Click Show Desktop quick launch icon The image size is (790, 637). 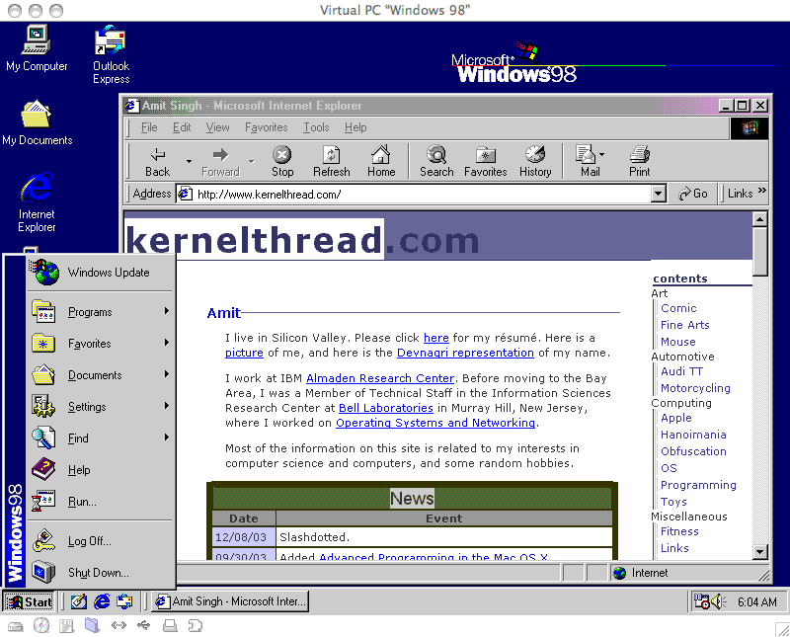click(x=79, y=601)
